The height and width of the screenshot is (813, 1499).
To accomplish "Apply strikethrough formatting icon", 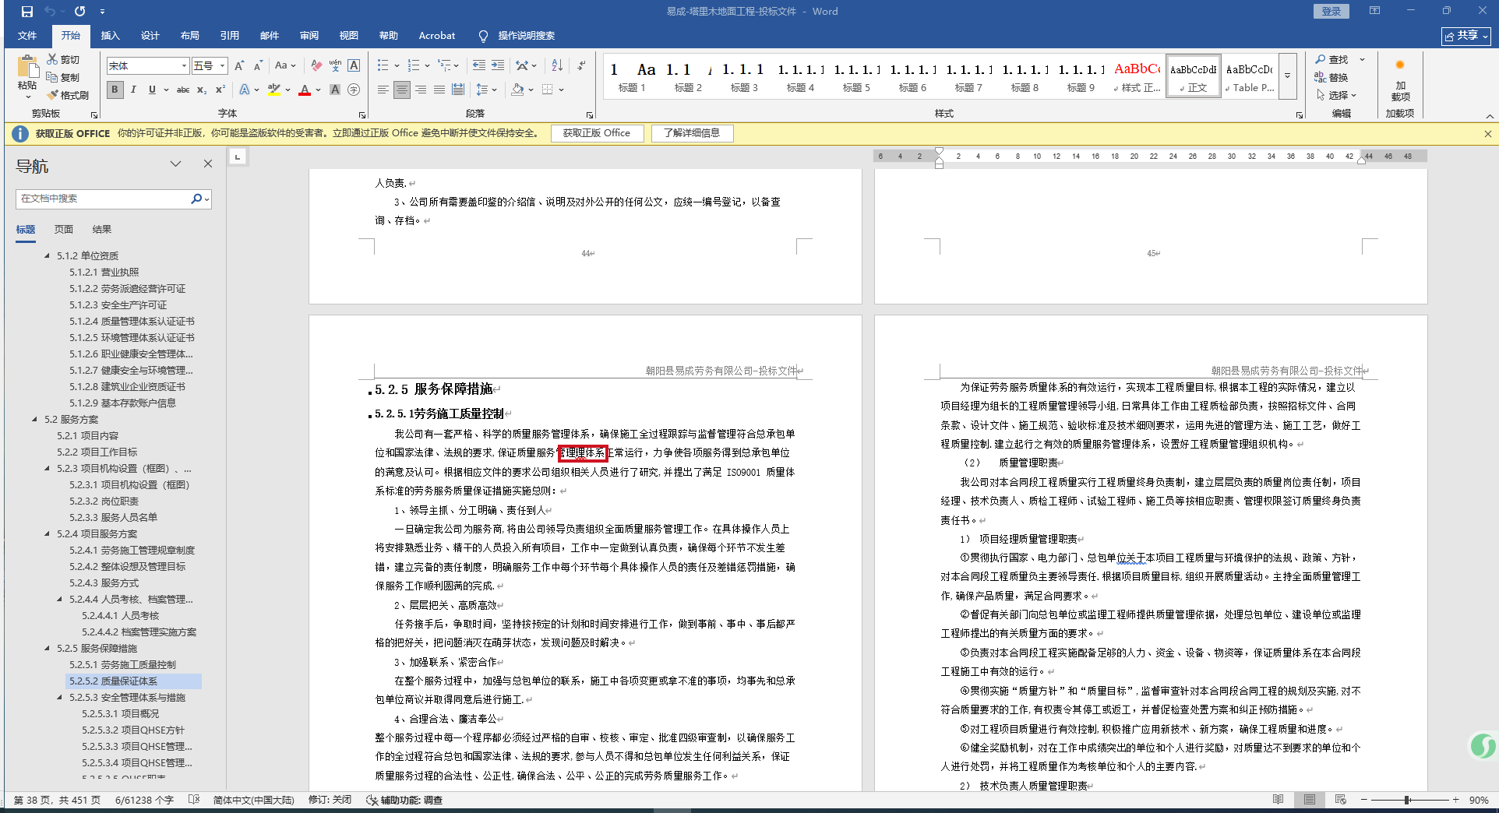I will coord(183,90).
